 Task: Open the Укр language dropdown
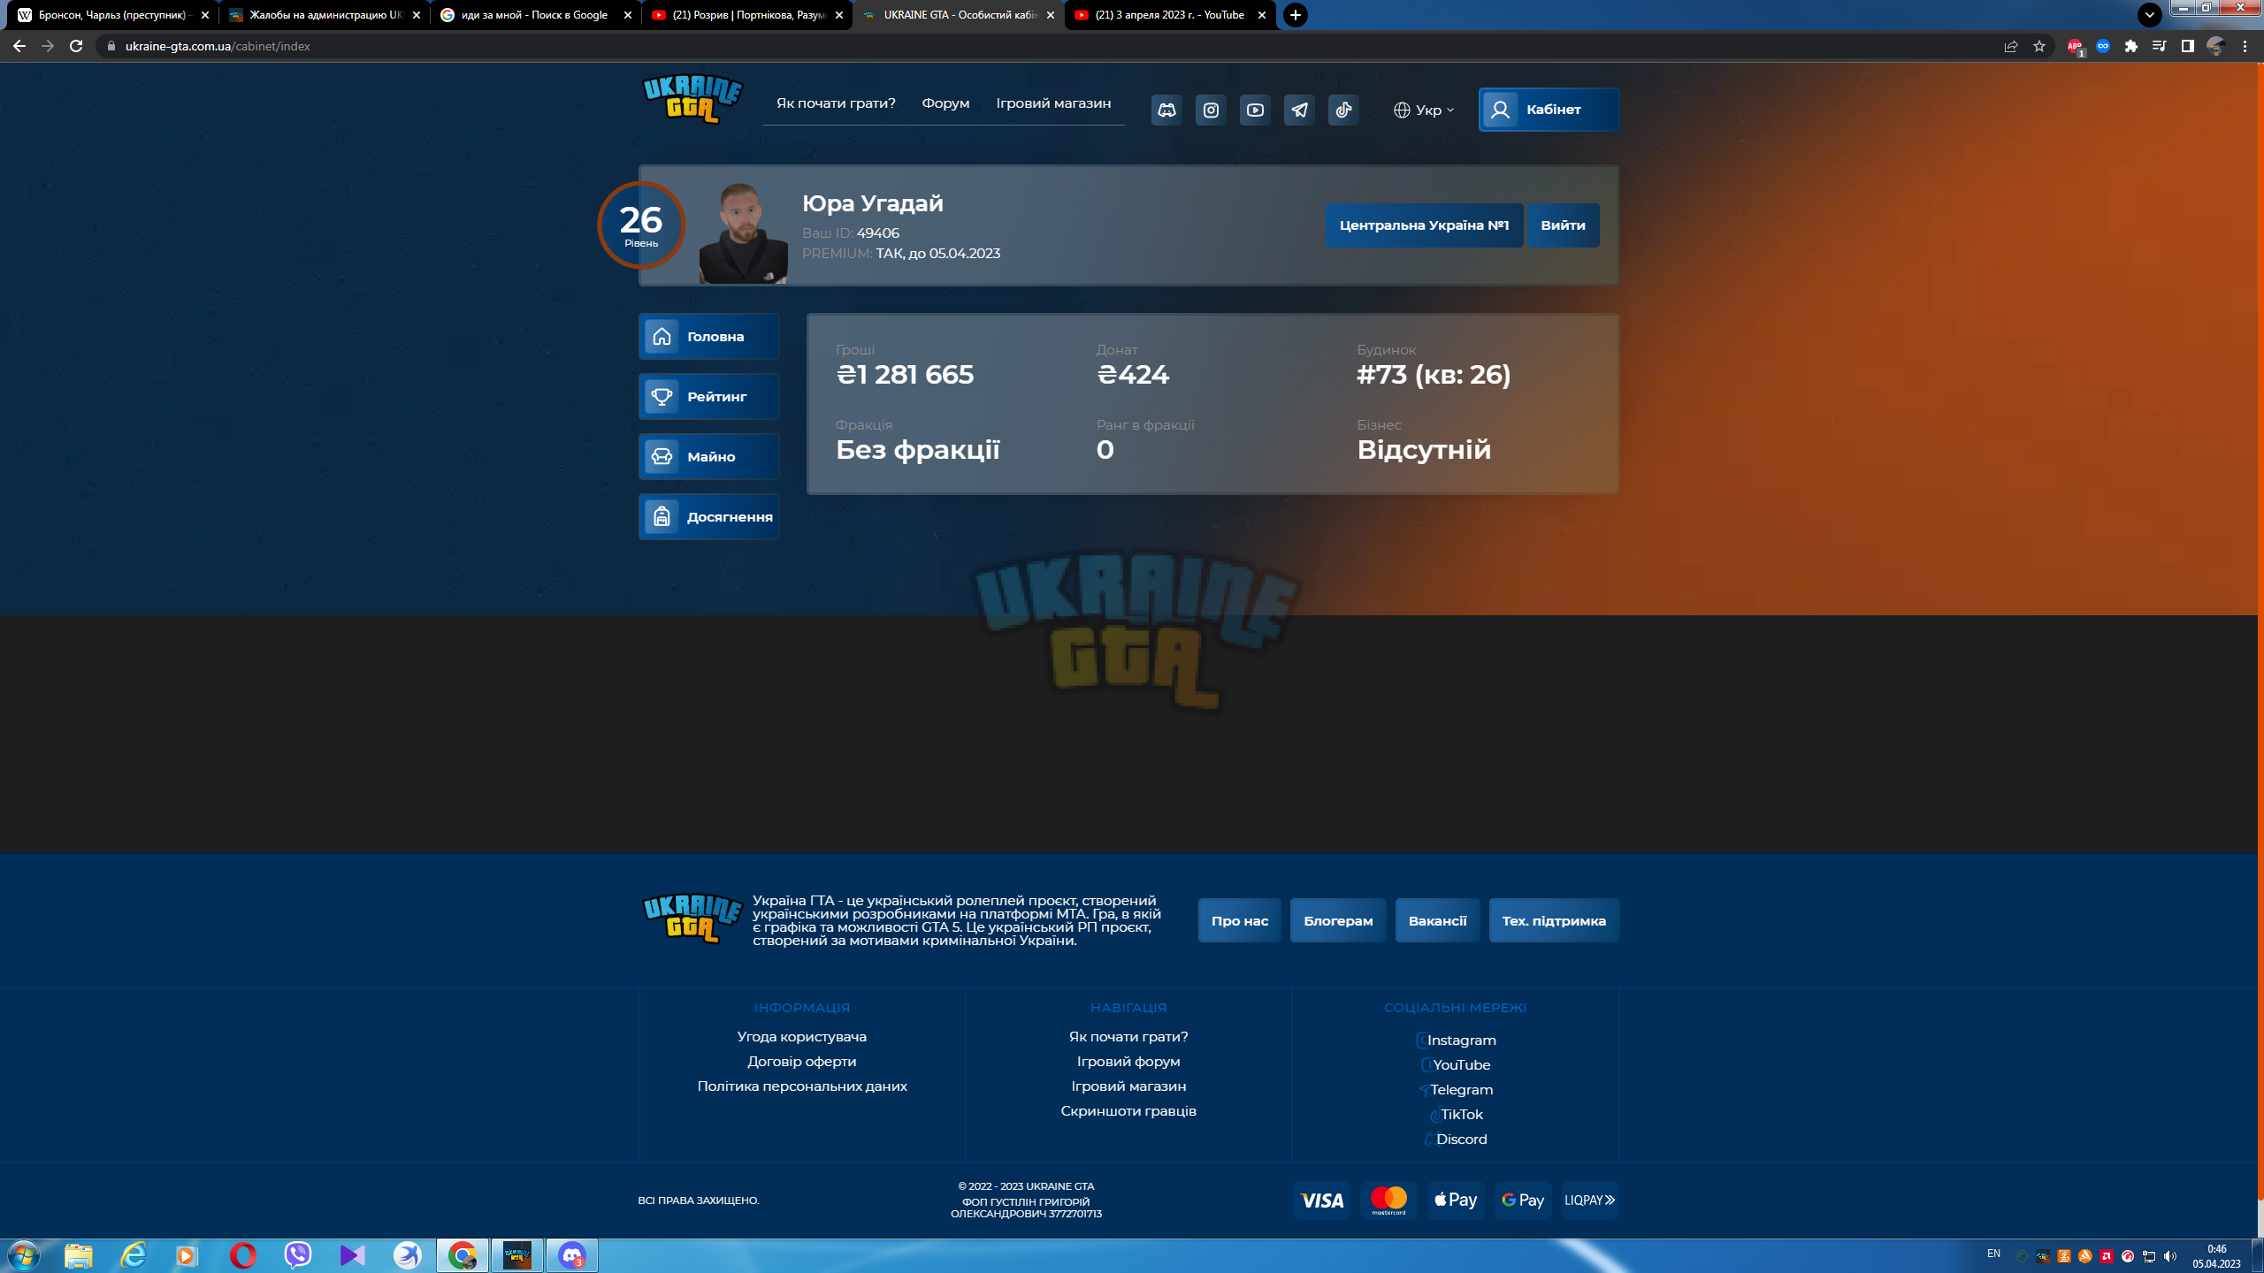(1423, 110)
